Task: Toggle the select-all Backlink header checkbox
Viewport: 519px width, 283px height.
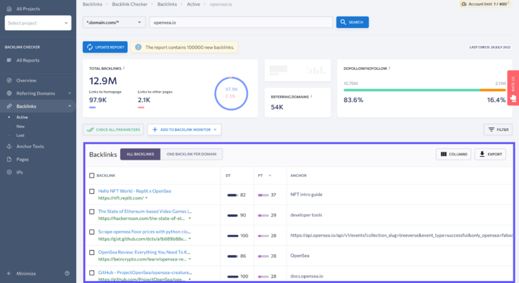Action: [92, 175]
